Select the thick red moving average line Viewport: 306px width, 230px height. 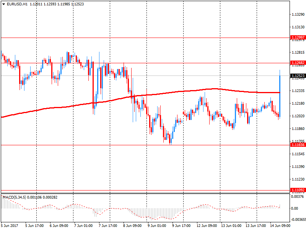click(x=140, y=95)
